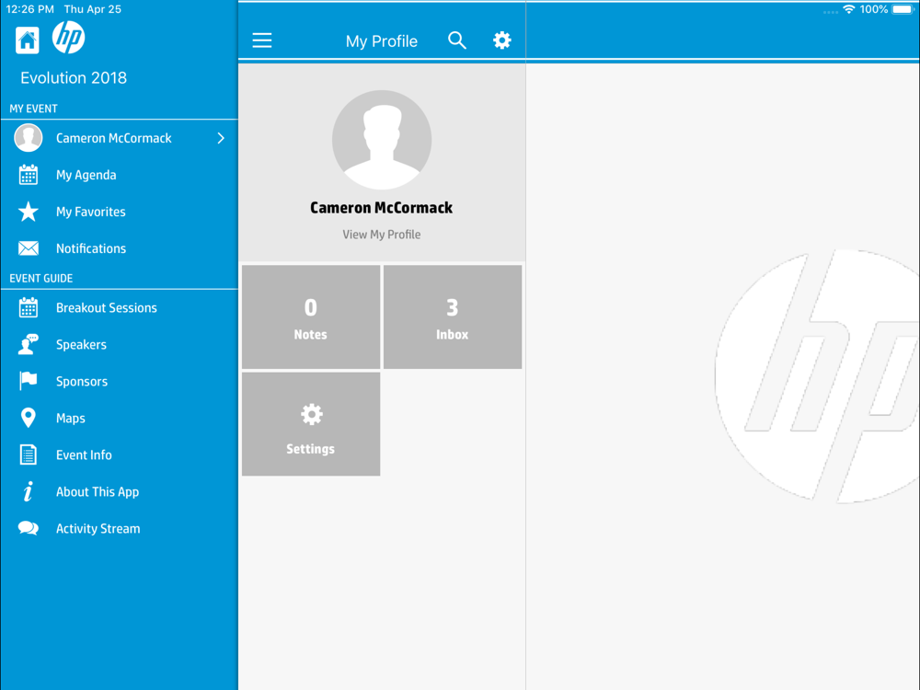Select Speakers in the event guide
Screen dimensions: 920x690
click(x=119, y=344)
